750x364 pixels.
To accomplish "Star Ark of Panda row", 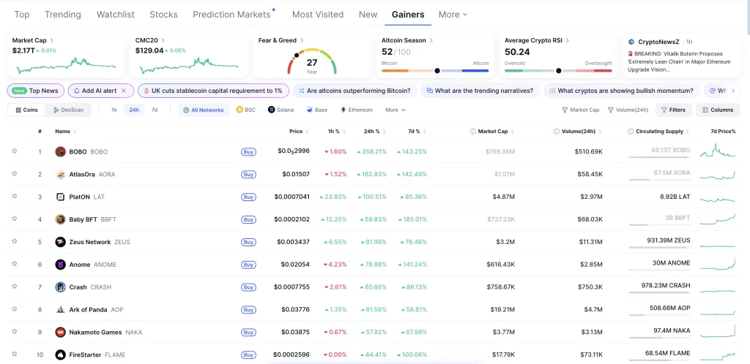I will tap(15, 308).
